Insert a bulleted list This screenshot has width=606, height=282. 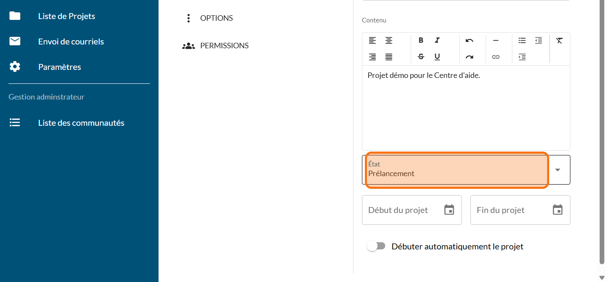tap(522, 41)
